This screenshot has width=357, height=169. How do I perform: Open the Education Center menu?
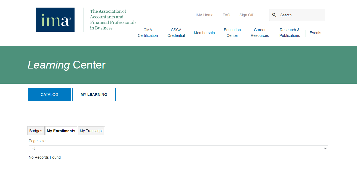[x=232, y=33]
